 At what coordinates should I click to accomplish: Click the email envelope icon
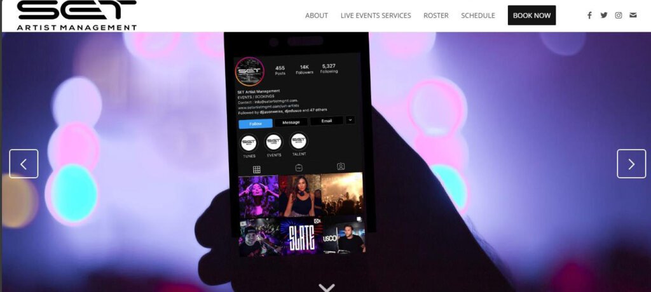pyautogui.click(x=633, y=15)
